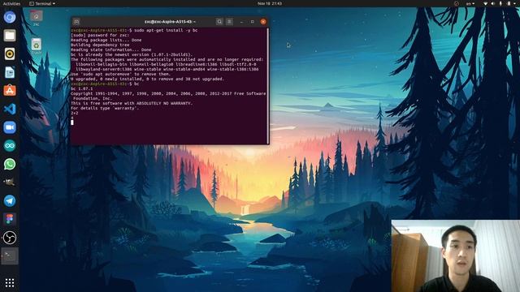Click 'This is free software' warranty line
This screenshot has width=520, height=292.
132,103
